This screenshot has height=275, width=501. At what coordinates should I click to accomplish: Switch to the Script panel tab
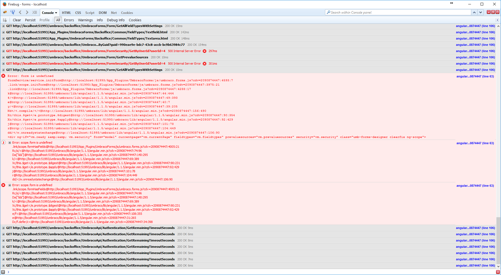point(90,13)
